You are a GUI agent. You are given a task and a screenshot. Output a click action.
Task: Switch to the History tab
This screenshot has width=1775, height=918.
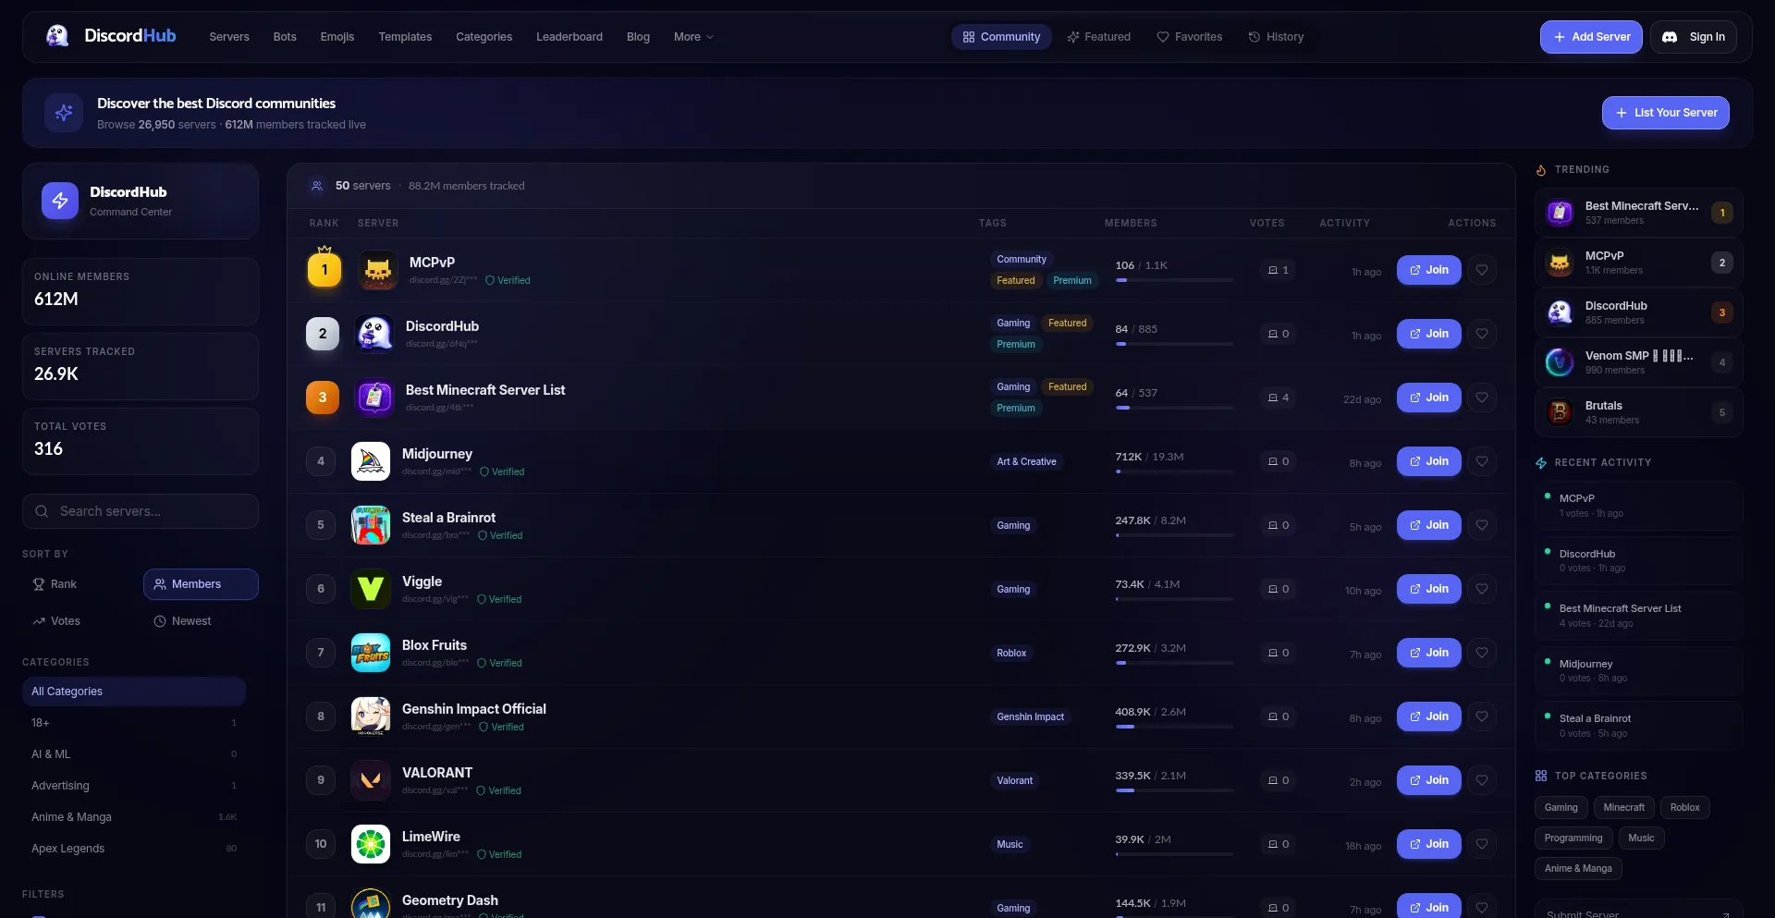click(x=1276, y=37)
